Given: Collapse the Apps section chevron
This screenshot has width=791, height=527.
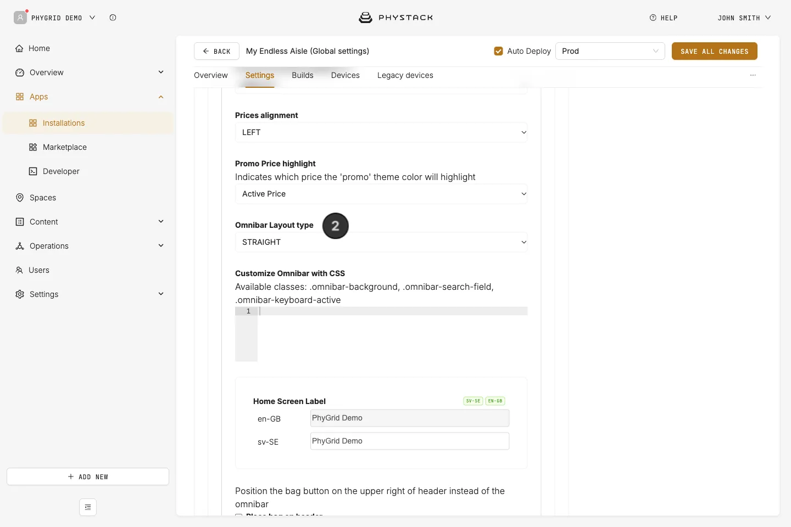Looking at the screenshot, I should [x=161, y=97].
